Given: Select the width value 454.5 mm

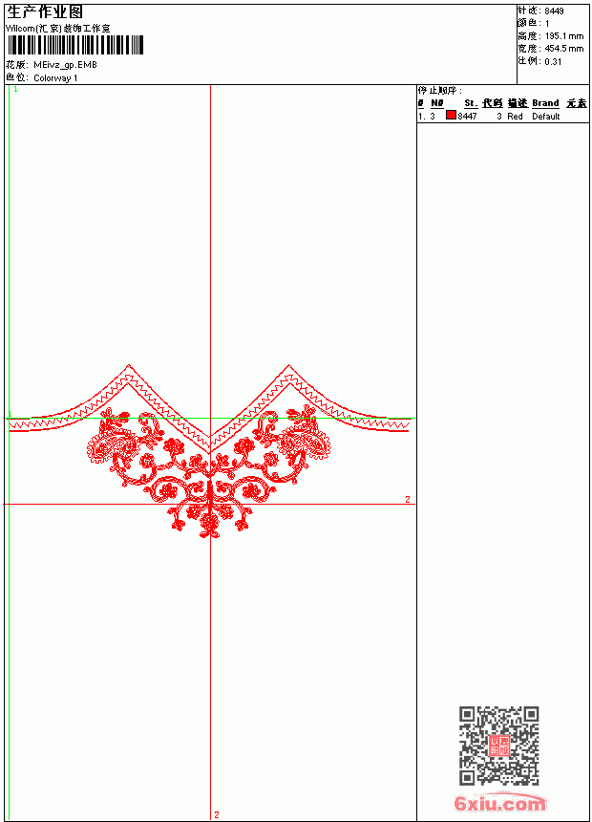Looking at the screenshot, I should (563, 49).
